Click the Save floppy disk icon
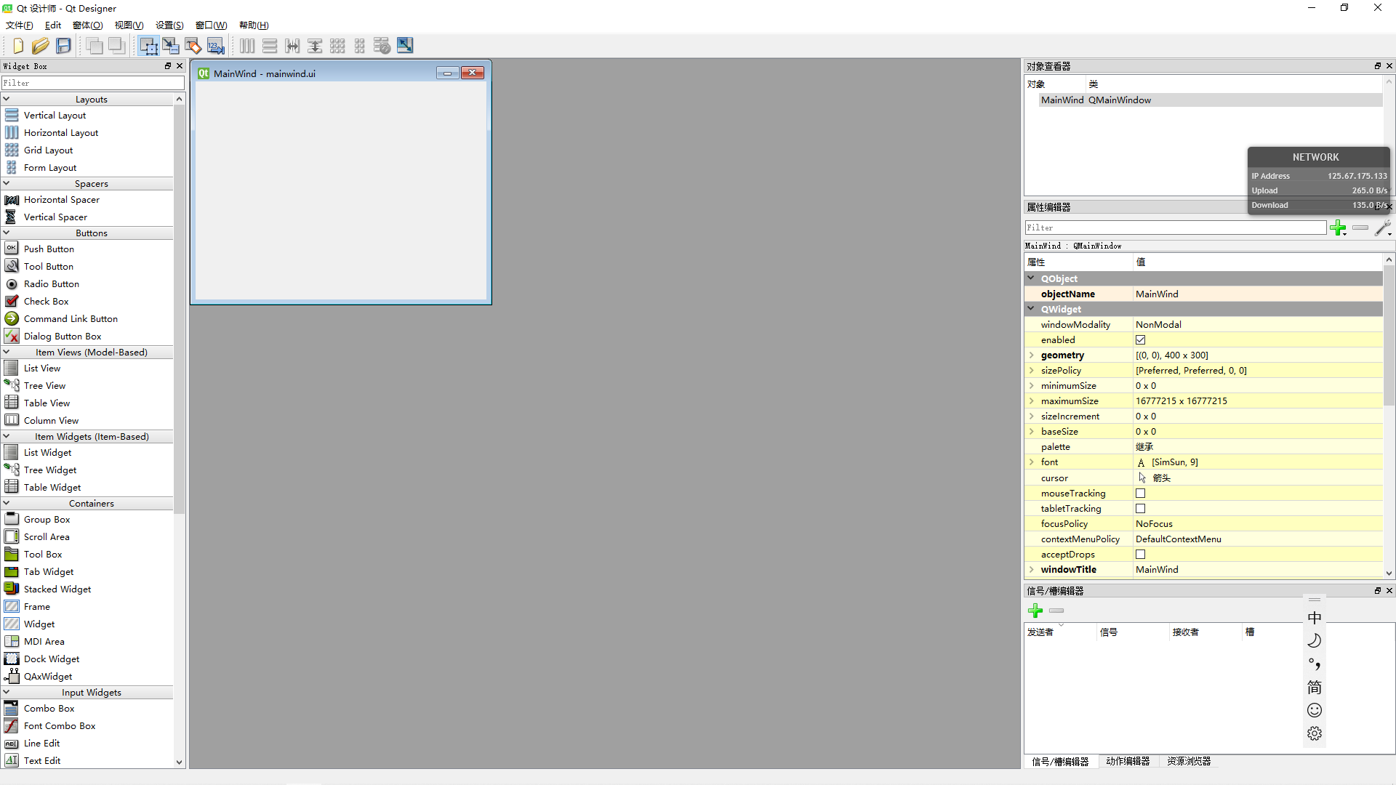This screenshot has width=1396, height=785. pos(64,46)
